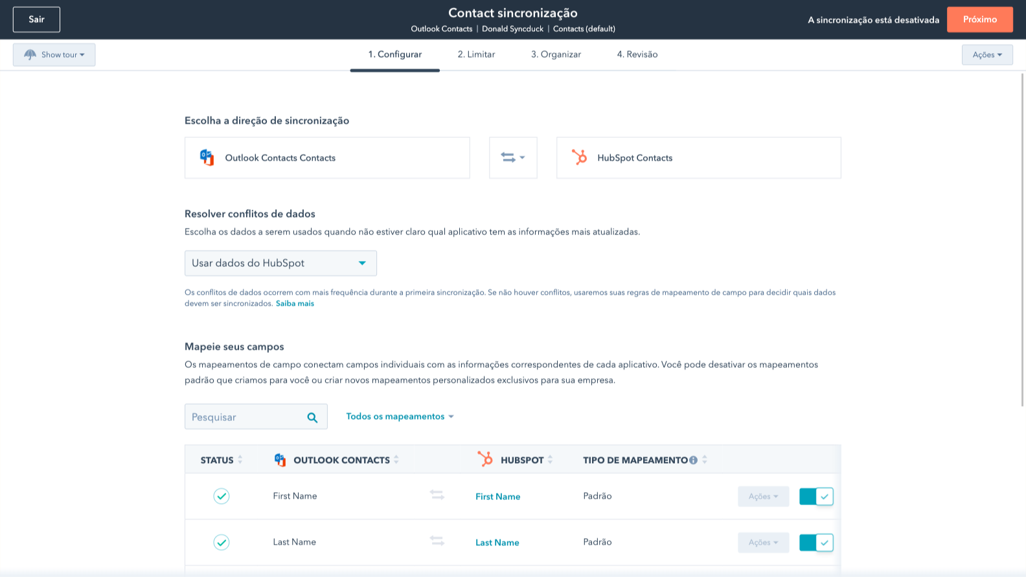Click the Padrão cell in First Name row
1026x577 pixels.
coord(597,496)
